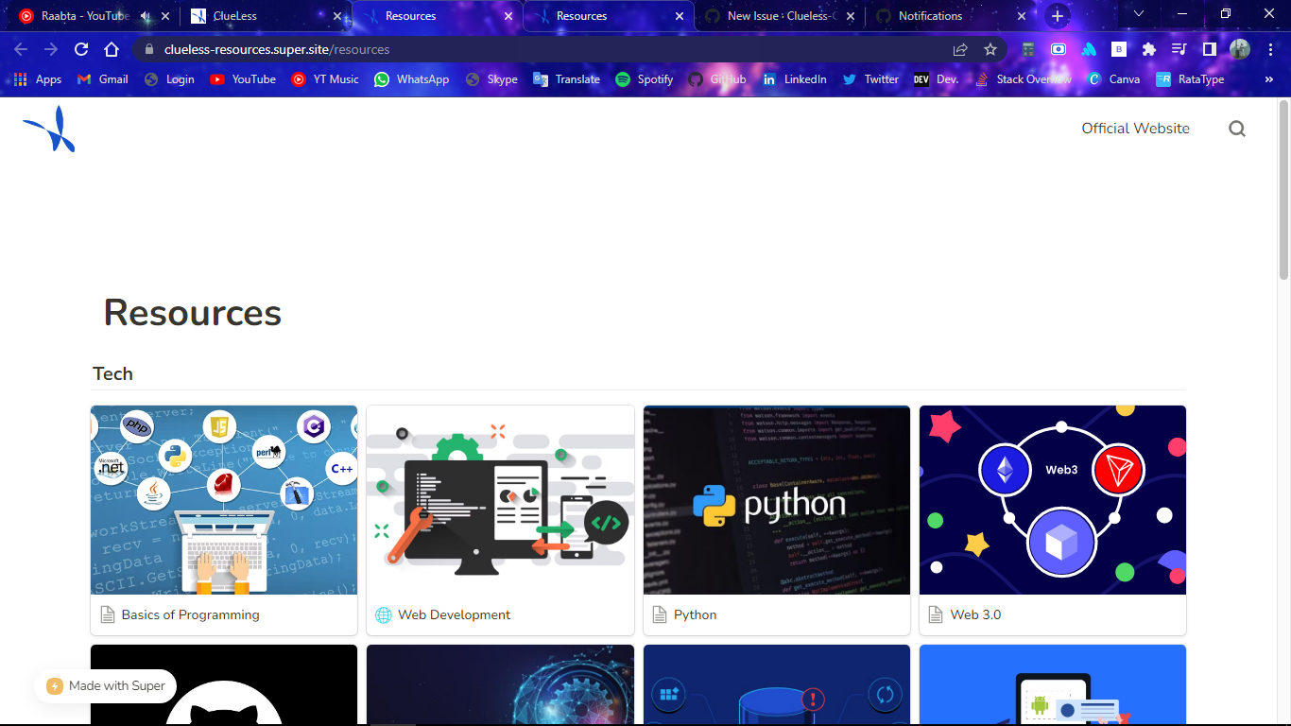The width and height of the screenshot is (1291, 726).
Task: Click the site search magnifying glass
Action: [1237, 128]
